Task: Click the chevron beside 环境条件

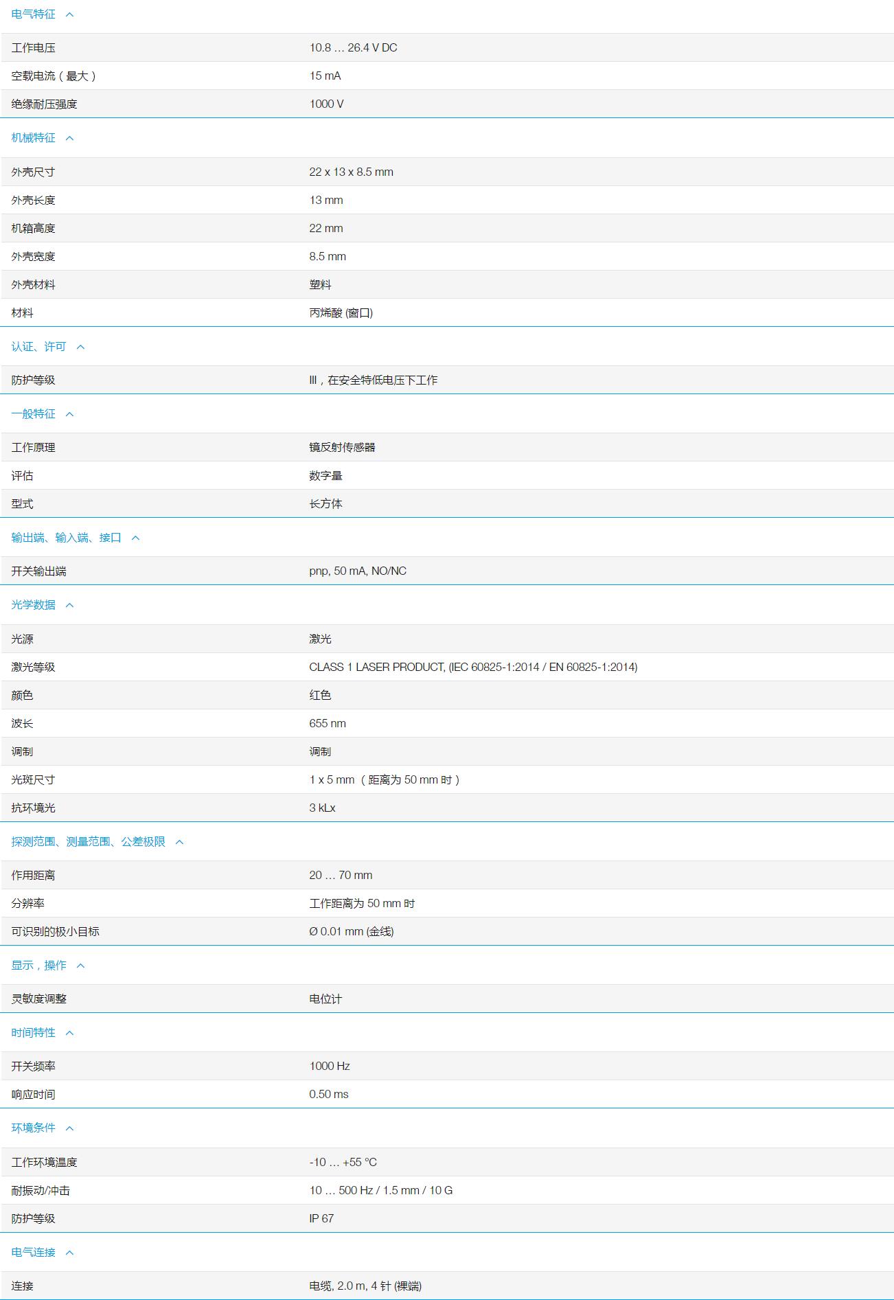Action: (69, 1128)
